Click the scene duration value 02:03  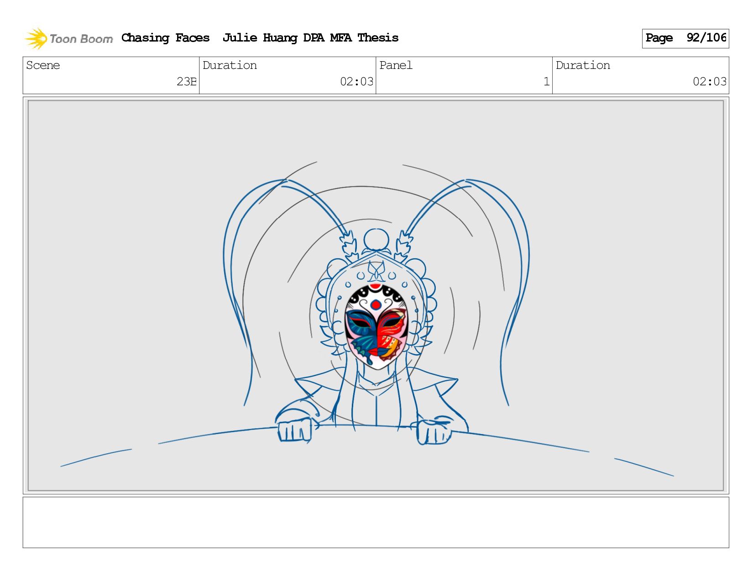click(357, 82)
